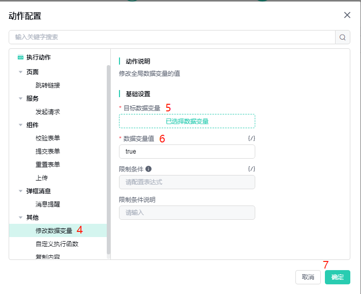Select 跳转链接 action
Image resolution: width=361 pixels, height=294 pixels.
pos(48,85)
